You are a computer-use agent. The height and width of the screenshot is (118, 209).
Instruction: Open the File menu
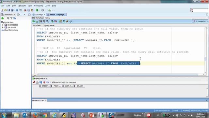3,6
